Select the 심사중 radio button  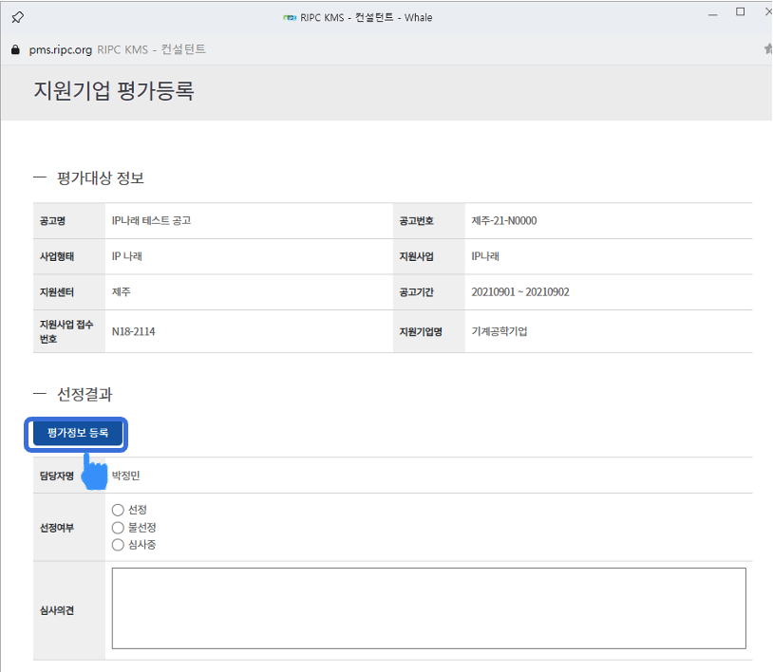pyautogui.click(x=118, y=545)
